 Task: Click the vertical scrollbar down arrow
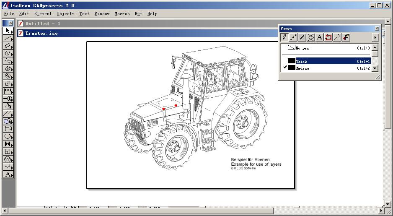click(x=387, y=203)
